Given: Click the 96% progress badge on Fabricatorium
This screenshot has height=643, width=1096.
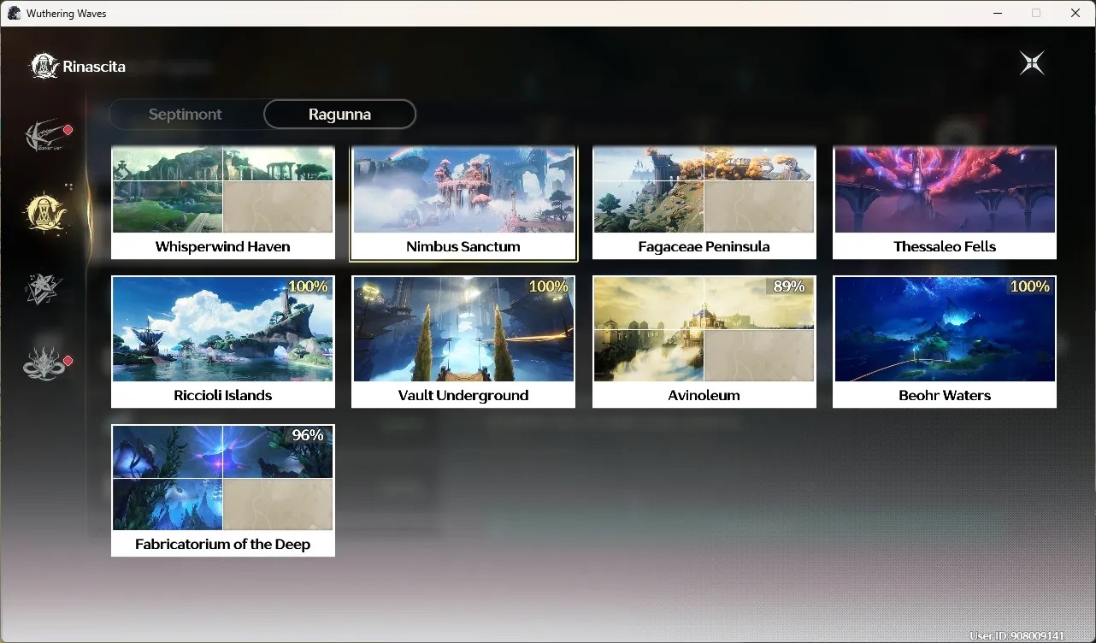Looking at the screenshot, I should tap(308, 435).
